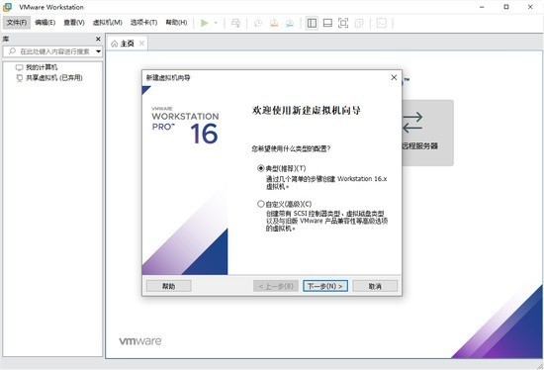Viewport: 544px width, 370px height.
Task: Select the 主页 home tab
Action: tap(127, 44)
